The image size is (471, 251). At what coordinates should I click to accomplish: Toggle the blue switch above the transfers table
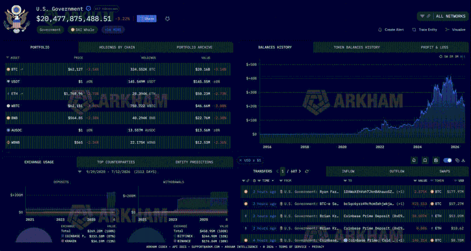pyautogui.click(x=447, y=160)
